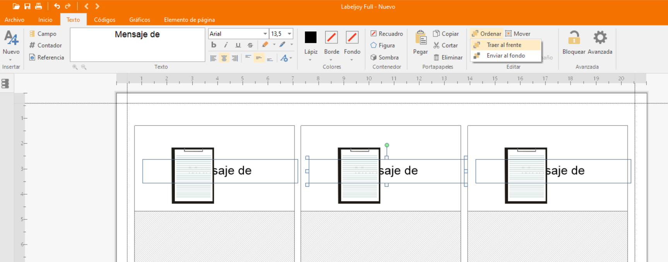Open Avanzada settings gear

coord(600,43)
